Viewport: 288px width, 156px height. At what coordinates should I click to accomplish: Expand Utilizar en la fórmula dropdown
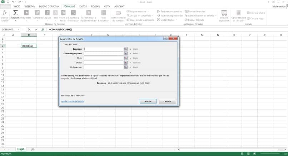pyautogui.click(x=153, y=16)
